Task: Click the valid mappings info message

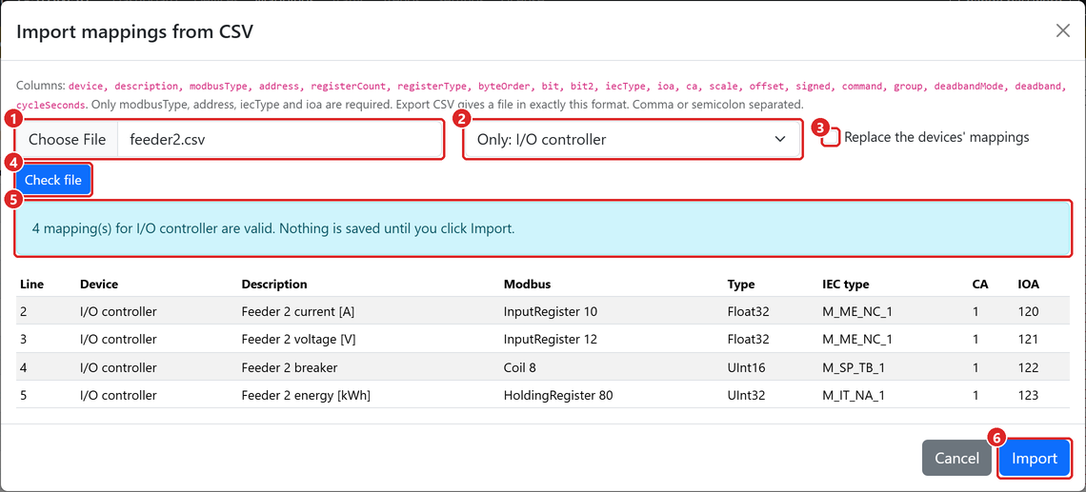Action: click(542, 229)
